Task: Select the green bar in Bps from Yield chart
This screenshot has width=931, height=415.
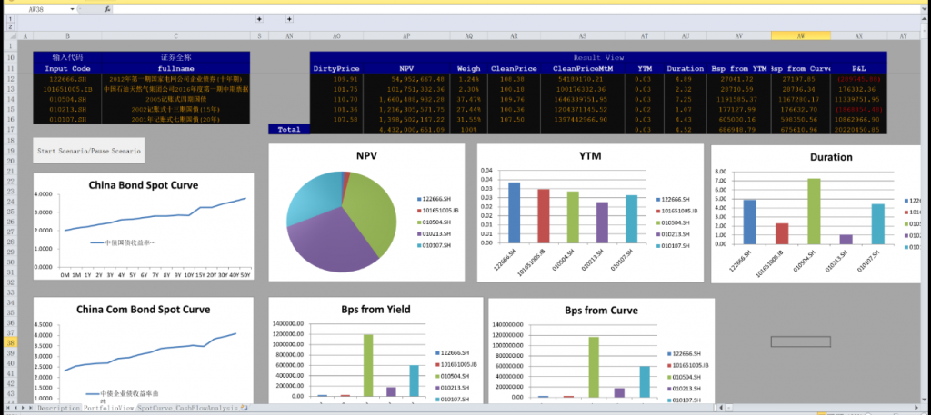Action: pyautogui.click(x=368, y=365)
